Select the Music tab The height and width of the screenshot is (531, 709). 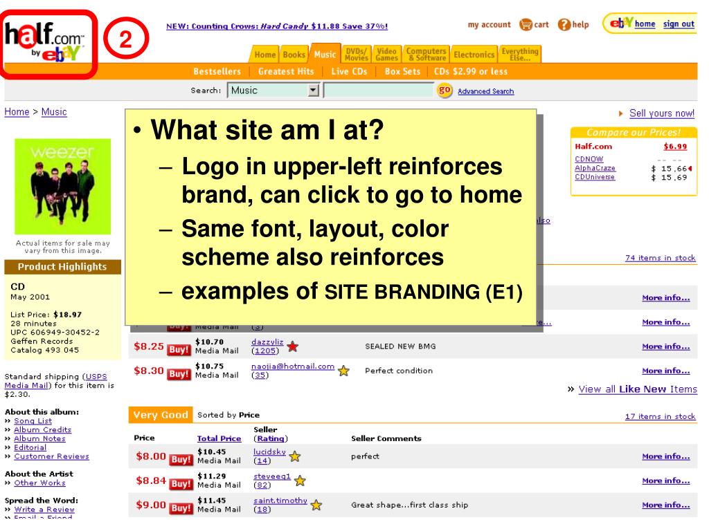click(325, 54)
